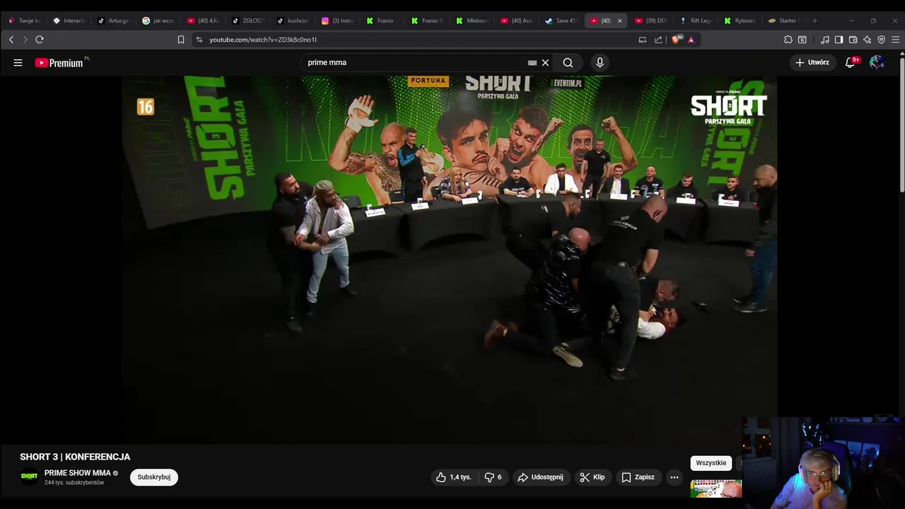The height and width of the screenshot is (509, 905).
Task: View site settings icon in the address bar
Action: [x=199, y=40]
